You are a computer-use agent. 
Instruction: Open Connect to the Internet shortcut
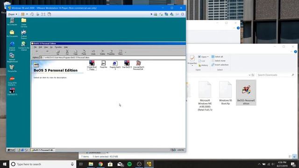[24, 46]
